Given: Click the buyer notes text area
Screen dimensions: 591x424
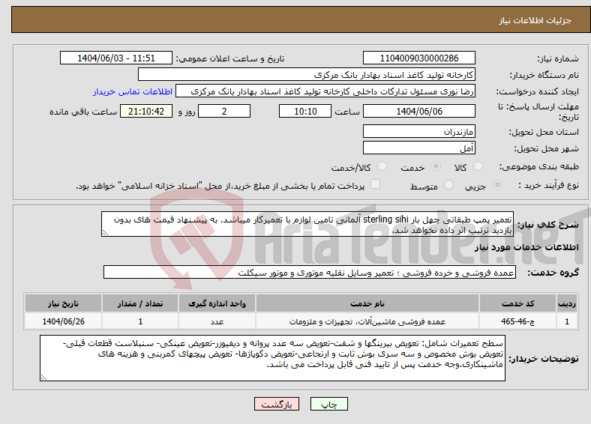Looking at the screenshot, I should tap(272, 358).
